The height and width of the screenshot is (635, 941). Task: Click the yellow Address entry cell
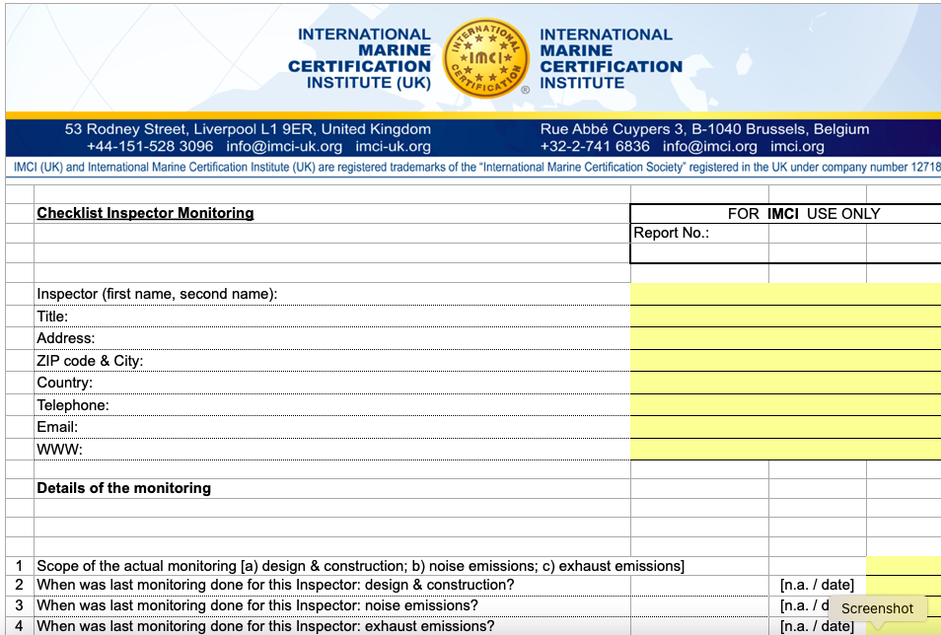[x=784, y=338]
